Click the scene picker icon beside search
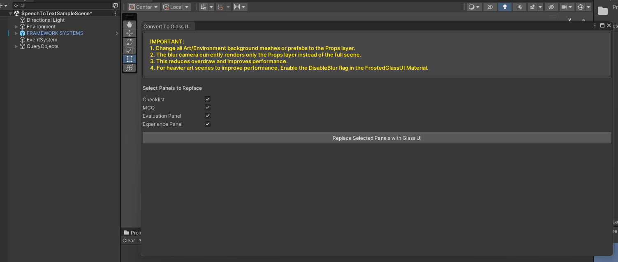Viewport: 618px width, 262px height. click(115, 6)
